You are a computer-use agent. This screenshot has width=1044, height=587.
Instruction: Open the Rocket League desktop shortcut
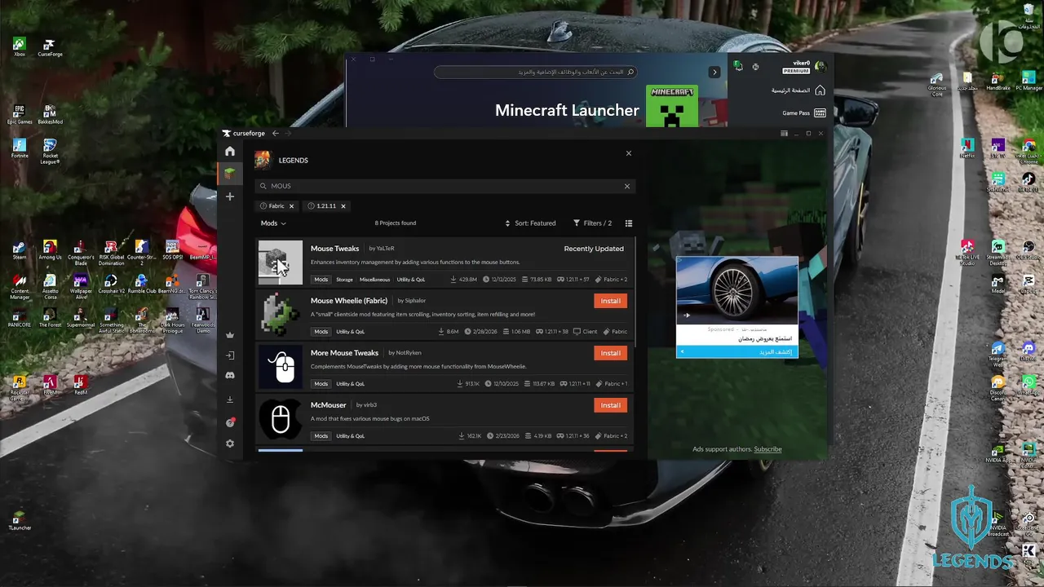50,151
